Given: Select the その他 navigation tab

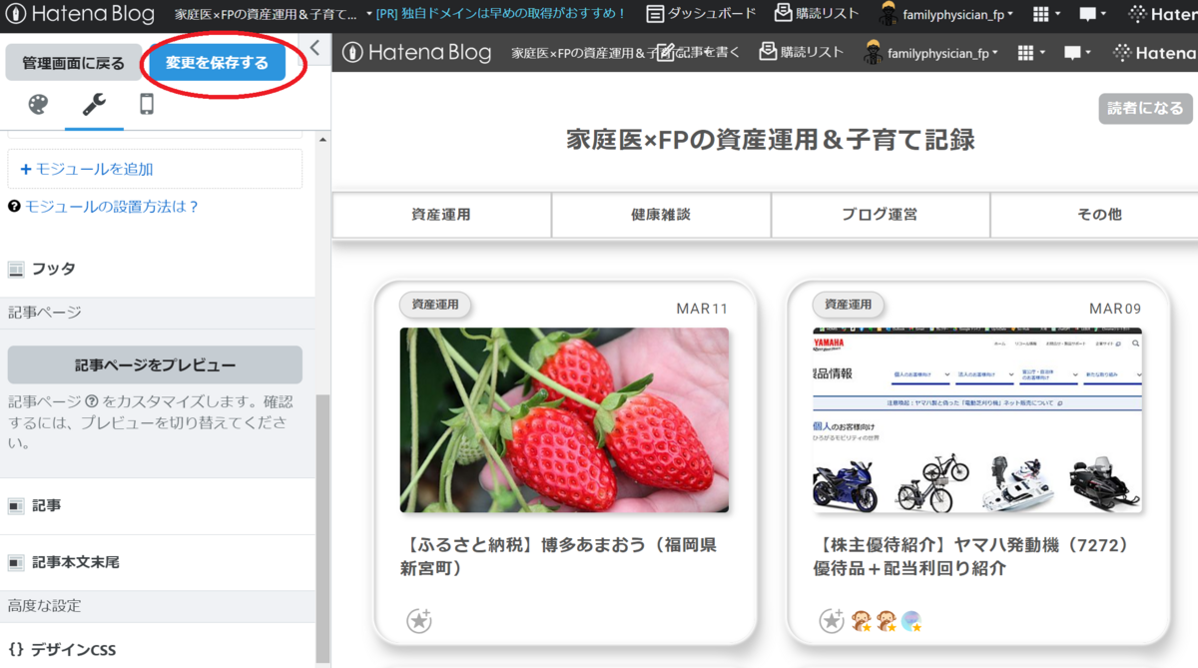Looking at the screenshot, I should coord(1095,215).
